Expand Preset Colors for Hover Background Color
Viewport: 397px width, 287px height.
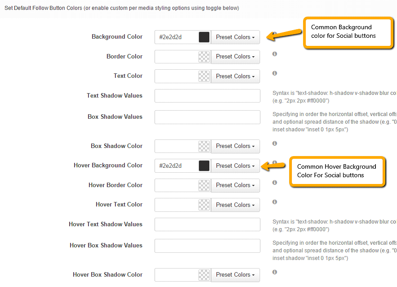pyautogui.click(x=235, y=166)
